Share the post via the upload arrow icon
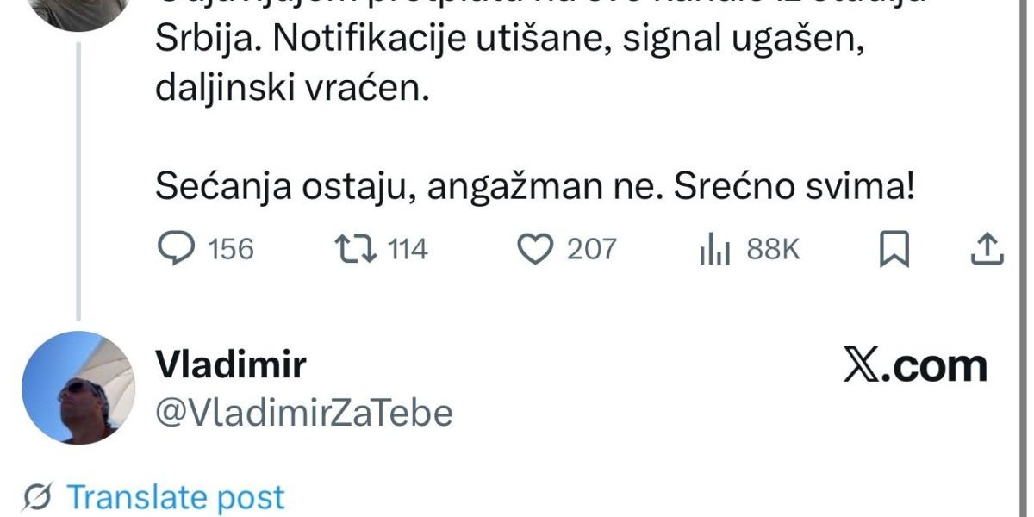1034x517 pixels. tap(987, 249)
